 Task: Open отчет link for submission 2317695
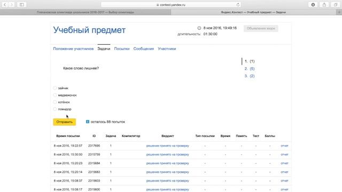284,146
